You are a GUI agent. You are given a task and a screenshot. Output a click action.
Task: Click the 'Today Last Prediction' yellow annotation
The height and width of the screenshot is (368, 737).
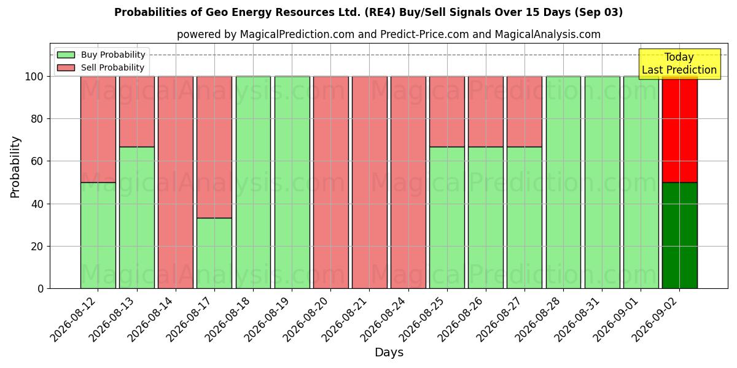679,64
